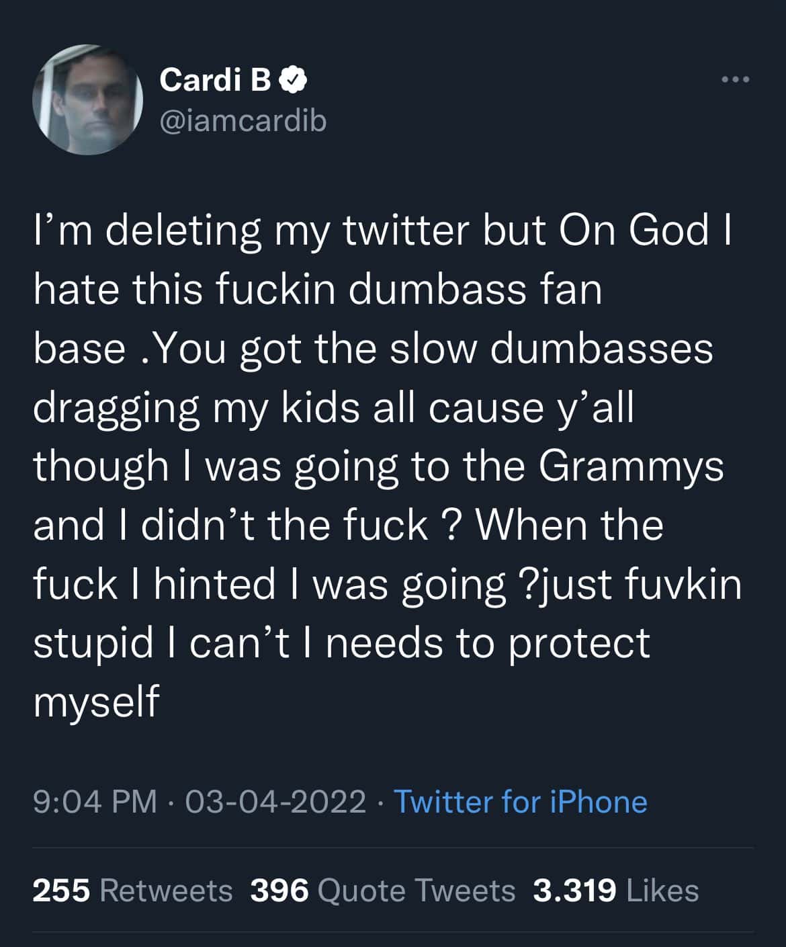The width and height of the screenshot is (786, 947).
Task: Click the word myself ending the tweet
Action: (x=96, y=701)
